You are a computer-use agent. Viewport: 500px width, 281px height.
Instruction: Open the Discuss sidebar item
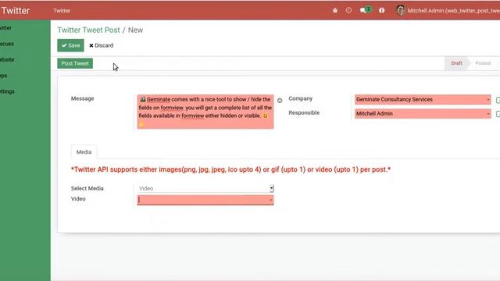coord(7,44)
